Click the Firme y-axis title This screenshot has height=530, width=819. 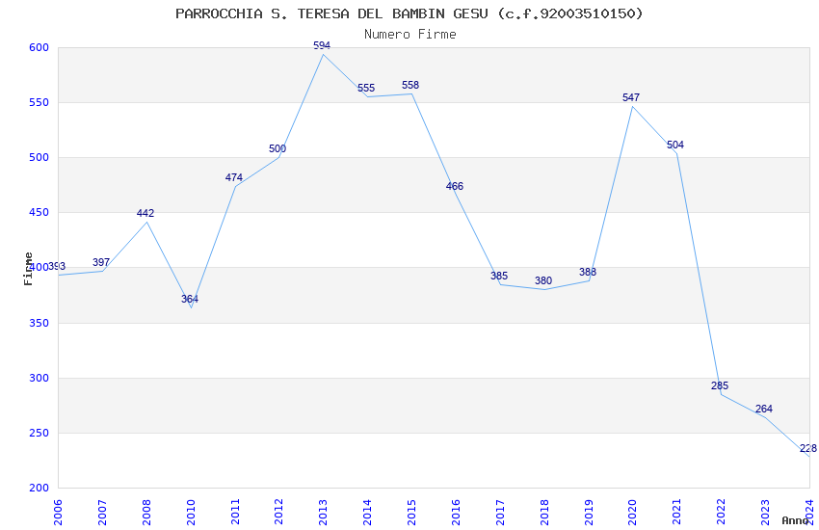tap(28, 269)
